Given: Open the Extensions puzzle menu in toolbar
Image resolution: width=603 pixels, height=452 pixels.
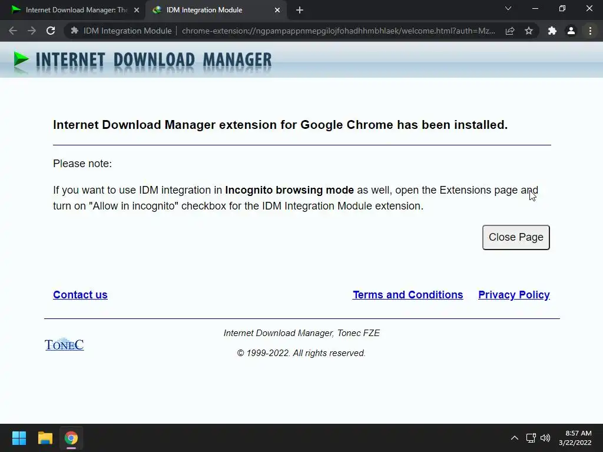Looking at the screenshot, I should pos(552,31).
